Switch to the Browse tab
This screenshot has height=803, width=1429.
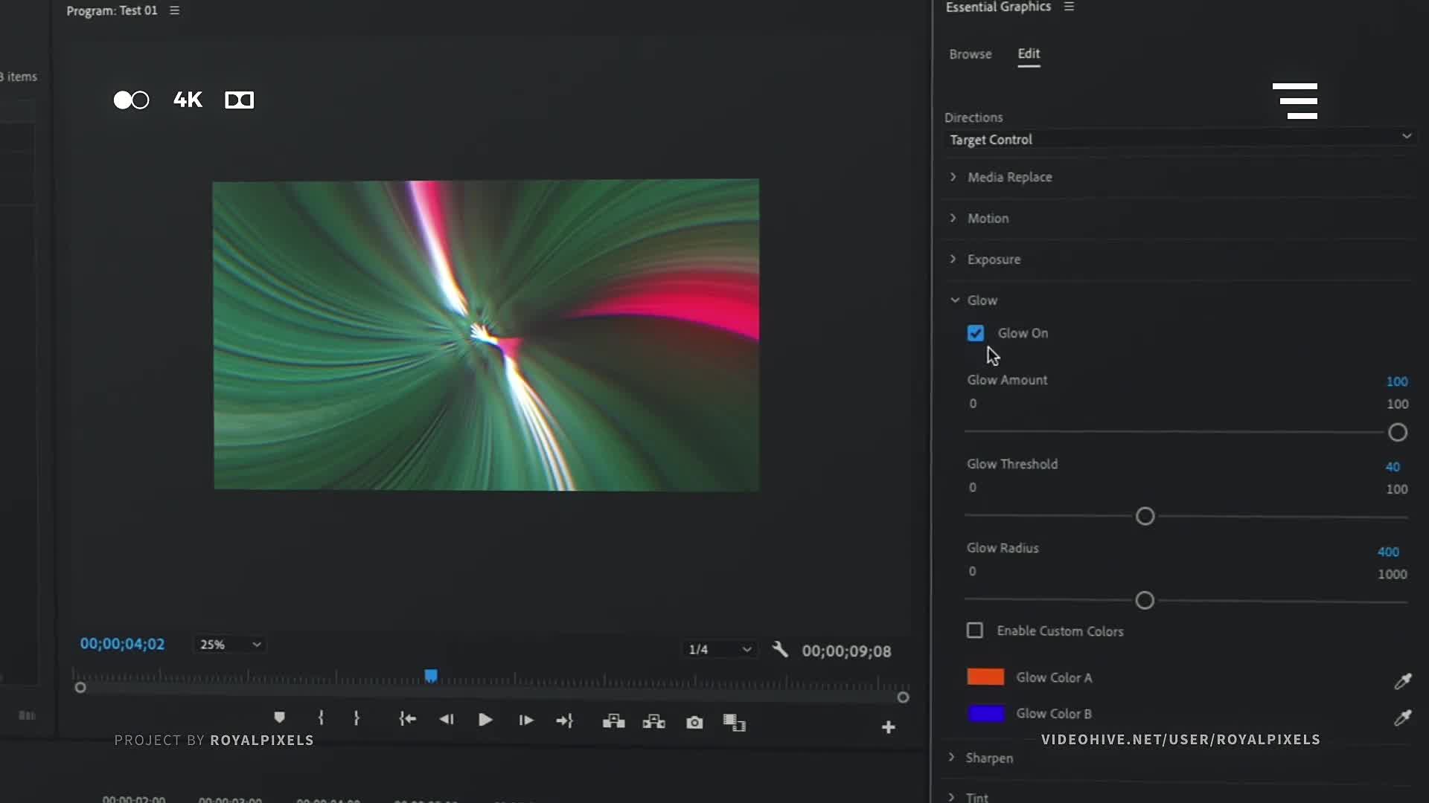(x=970, y=54)
